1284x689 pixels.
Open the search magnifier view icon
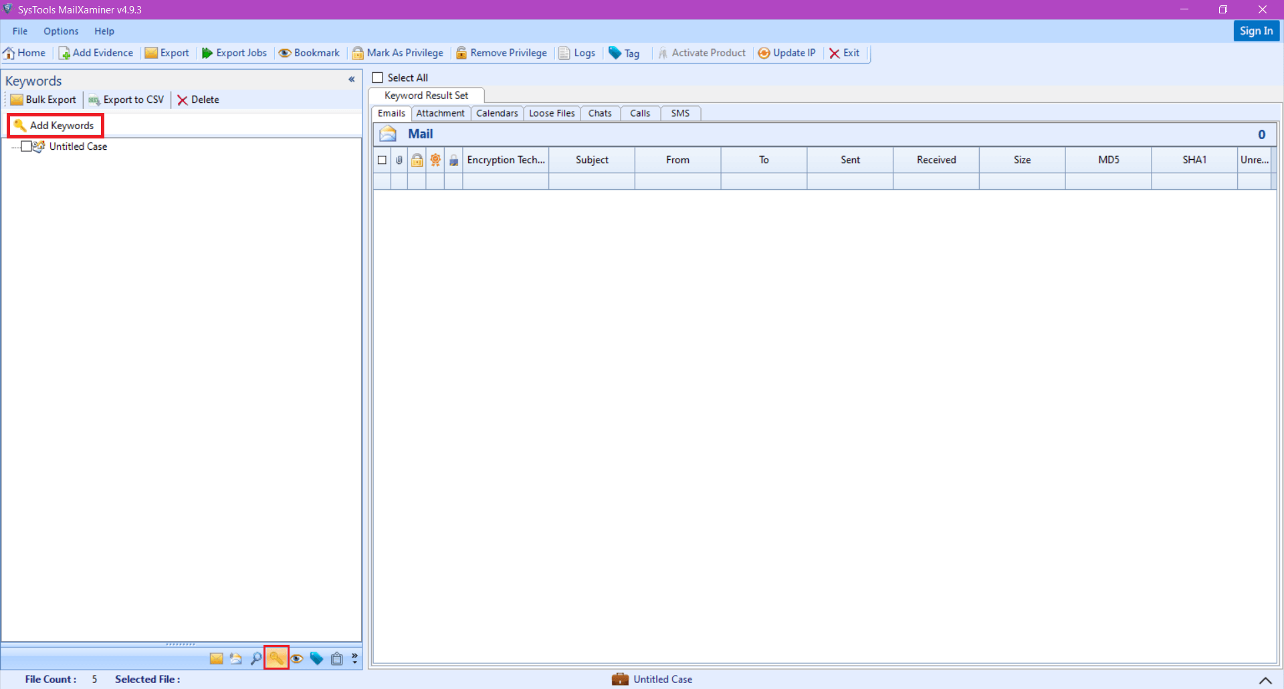[255, 658]
